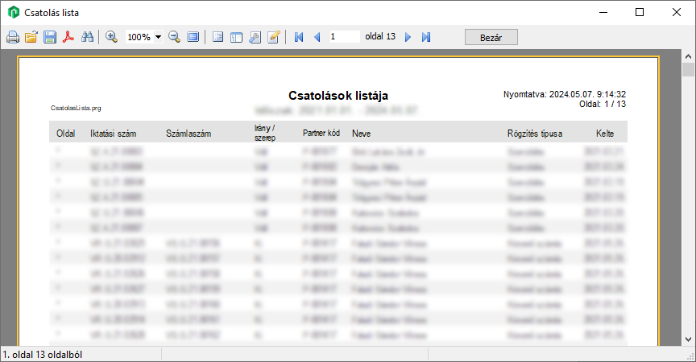Open page settings wrench icon
This screenshot has width=696, height=362.
[x=255, y=37]
